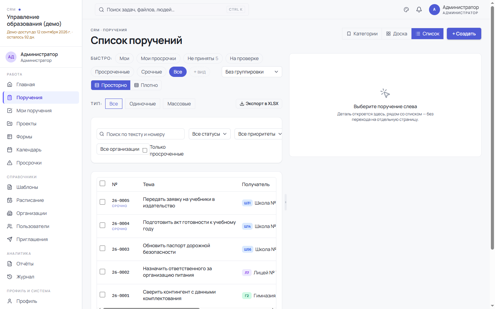Select the На проверке quick filter
The image size is (495, 309).
point(244,58)
